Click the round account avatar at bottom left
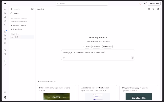This screenshot has width=164, height=102. click(5, 97)
